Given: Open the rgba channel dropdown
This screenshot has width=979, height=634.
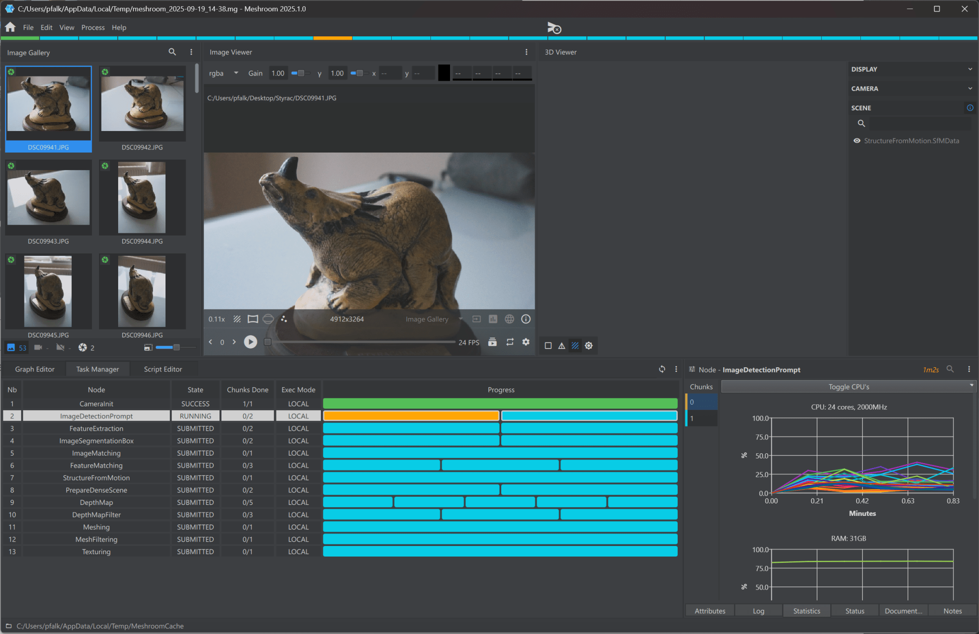Looking at the screenshot, I should (223, 73).
